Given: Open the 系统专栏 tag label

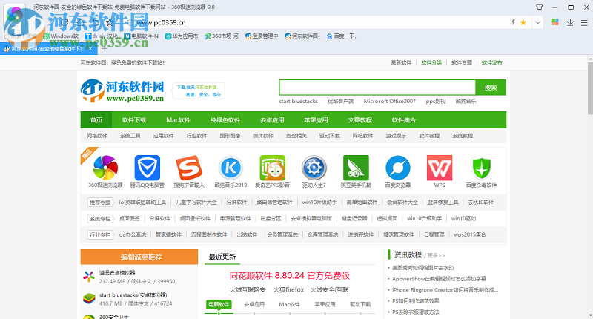Looking at the screenshot, I should pyautogui.click(x=100, y=219).
